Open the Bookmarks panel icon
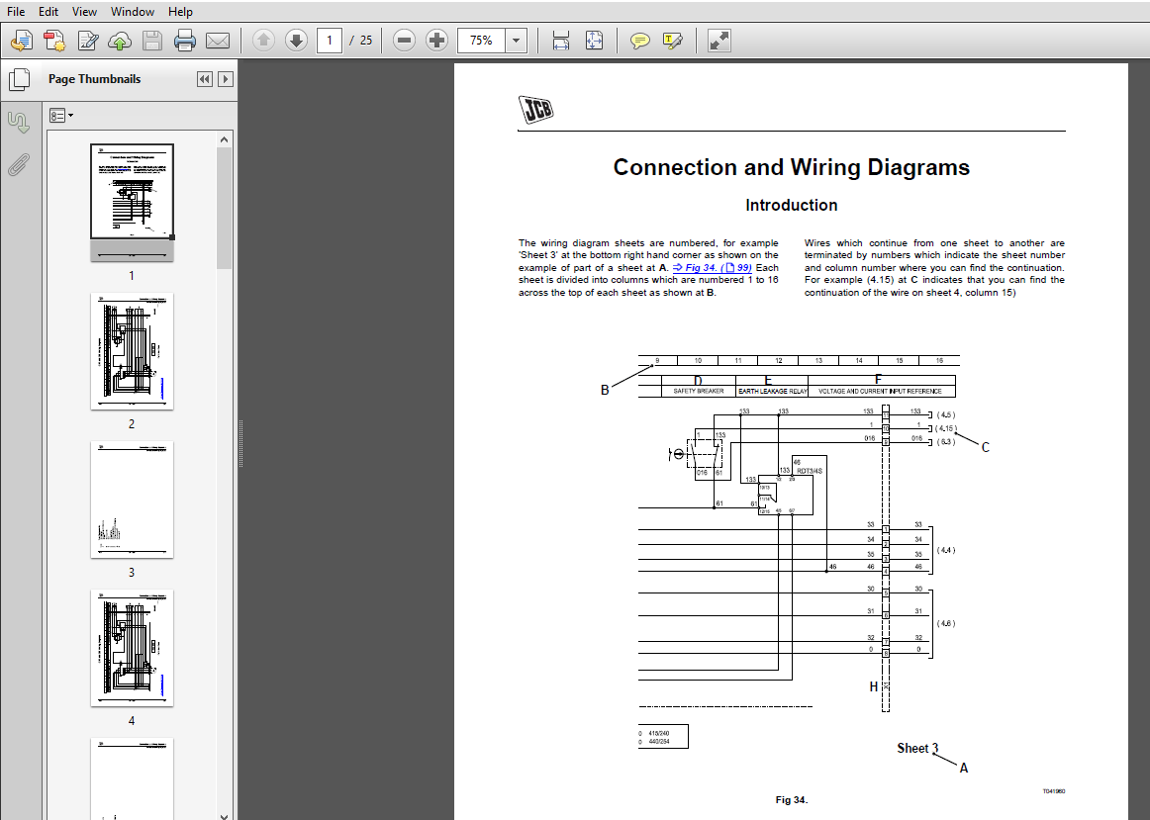Viewport: 1150px width, 820px height. [x=19, y=122]
